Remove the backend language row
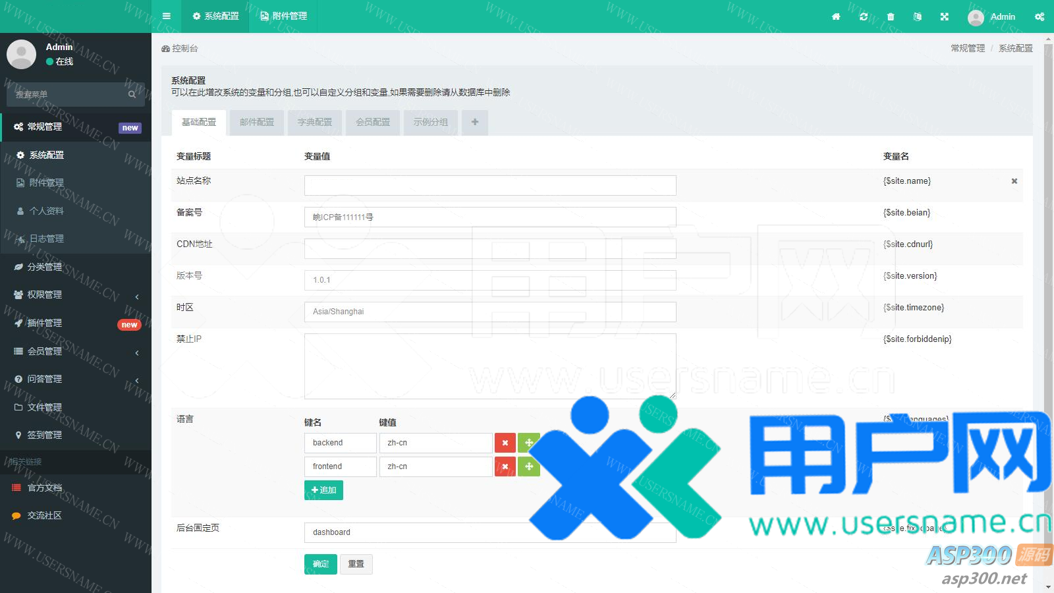Viewport: 1054px width, 593px height. click(505, 443)
